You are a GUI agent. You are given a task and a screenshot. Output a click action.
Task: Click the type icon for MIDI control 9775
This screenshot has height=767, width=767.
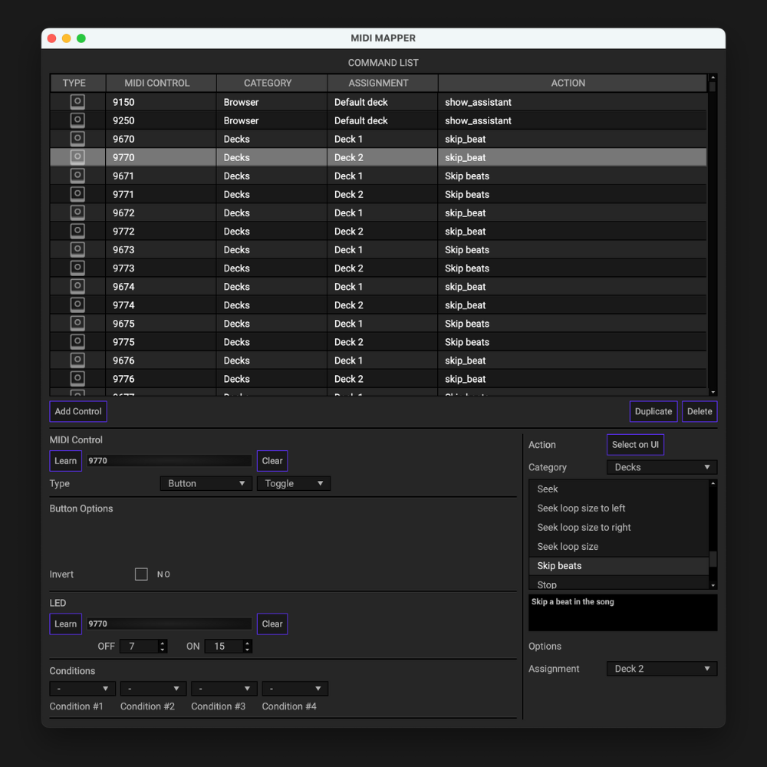[x=77, y=342]
